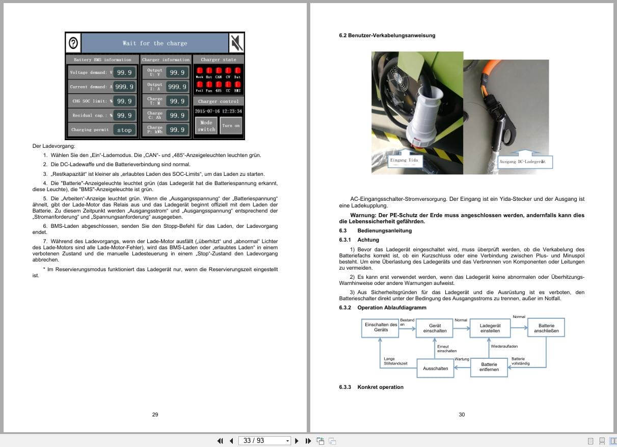
Task: Go to the previous page arrow
Action: [231, 440]
